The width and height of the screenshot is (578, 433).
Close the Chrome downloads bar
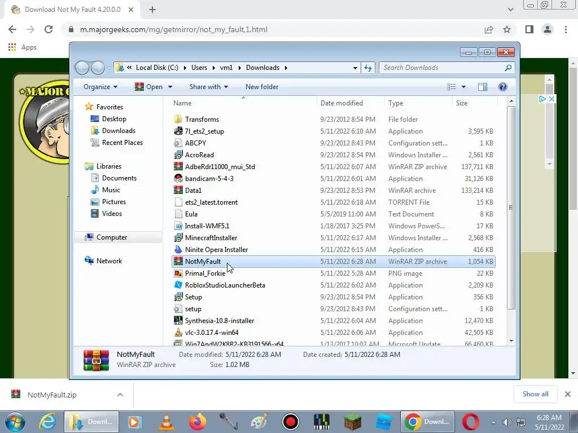click(568, 394)
